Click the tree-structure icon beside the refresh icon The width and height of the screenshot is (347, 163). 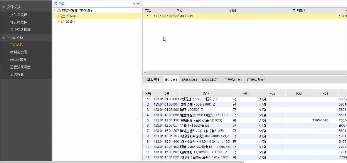coord(62,3)
